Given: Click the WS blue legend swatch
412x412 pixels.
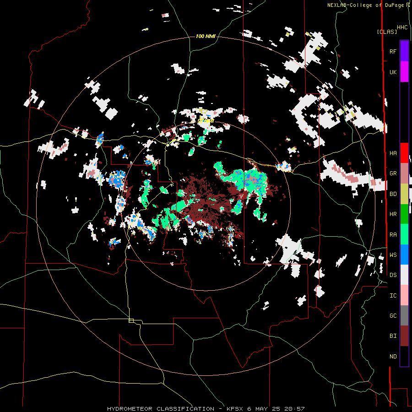Looking at the screenshot, I should pos(404,255).
